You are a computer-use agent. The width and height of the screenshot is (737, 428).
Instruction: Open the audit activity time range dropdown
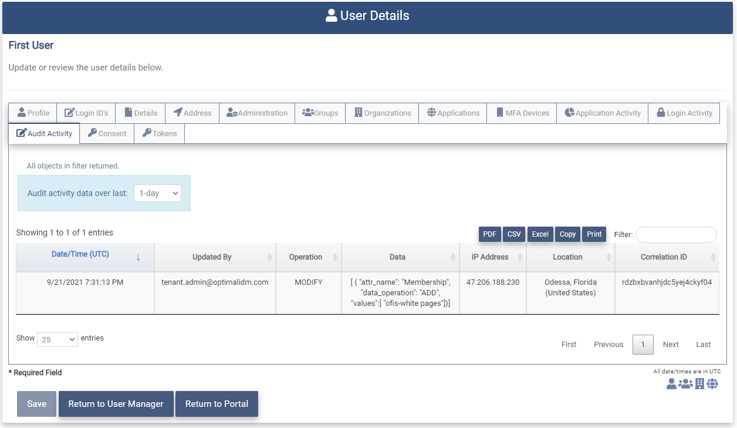tap(157, 193)
